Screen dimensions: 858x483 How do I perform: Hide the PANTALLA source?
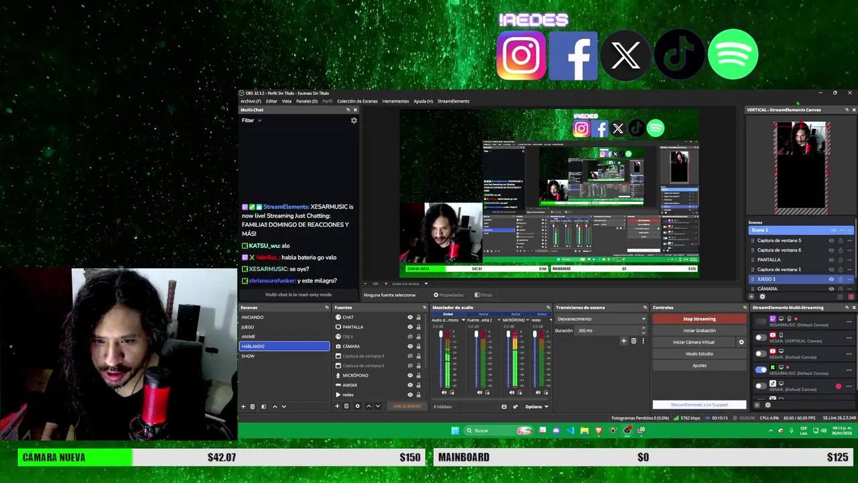pos(410,327)
